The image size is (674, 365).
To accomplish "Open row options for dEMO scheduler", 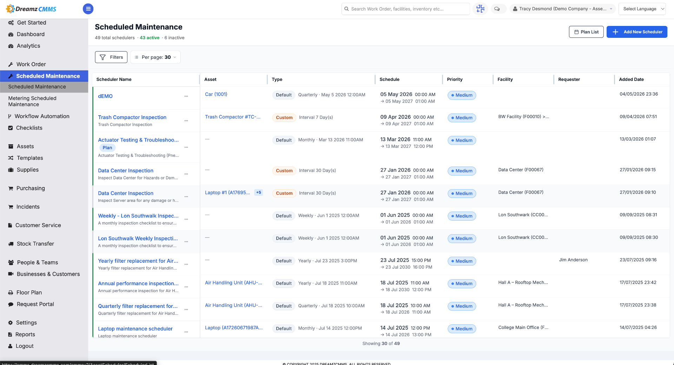I will pyautogui.click(x=186, y=96).
